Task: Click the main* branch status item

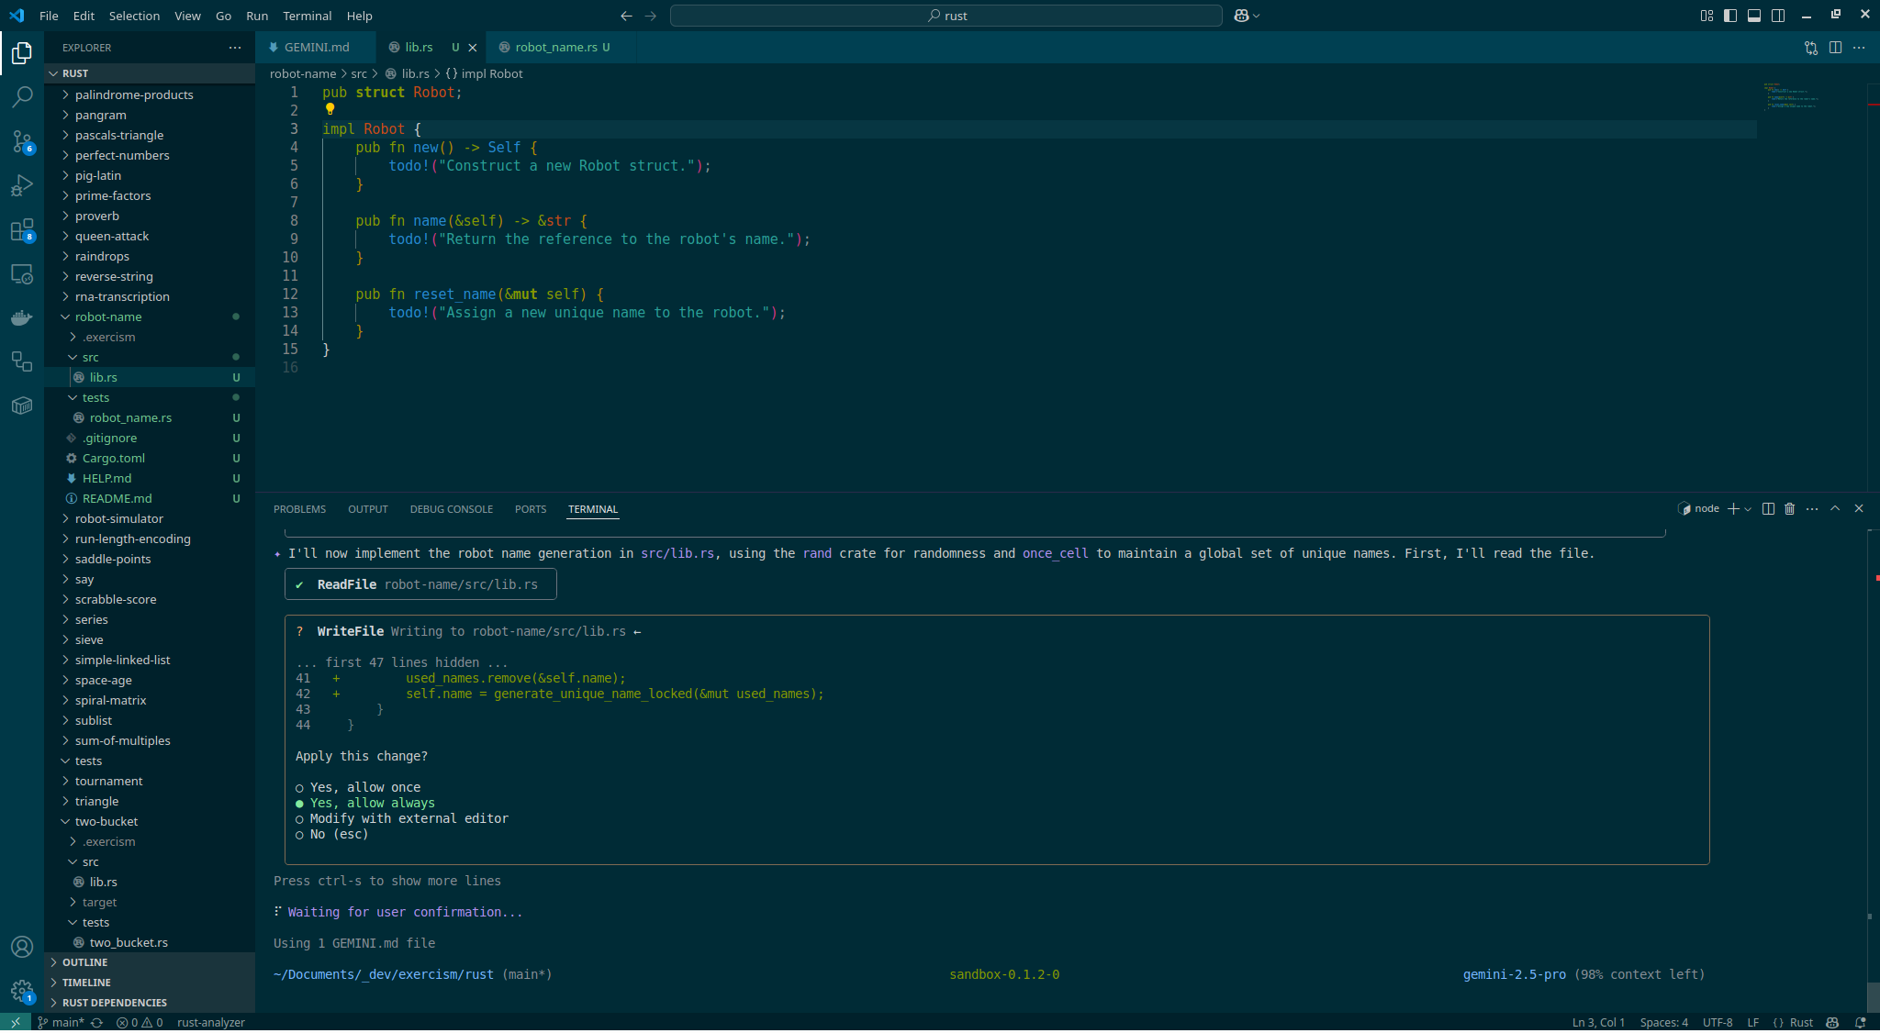Action: (x=61, y=1023)
